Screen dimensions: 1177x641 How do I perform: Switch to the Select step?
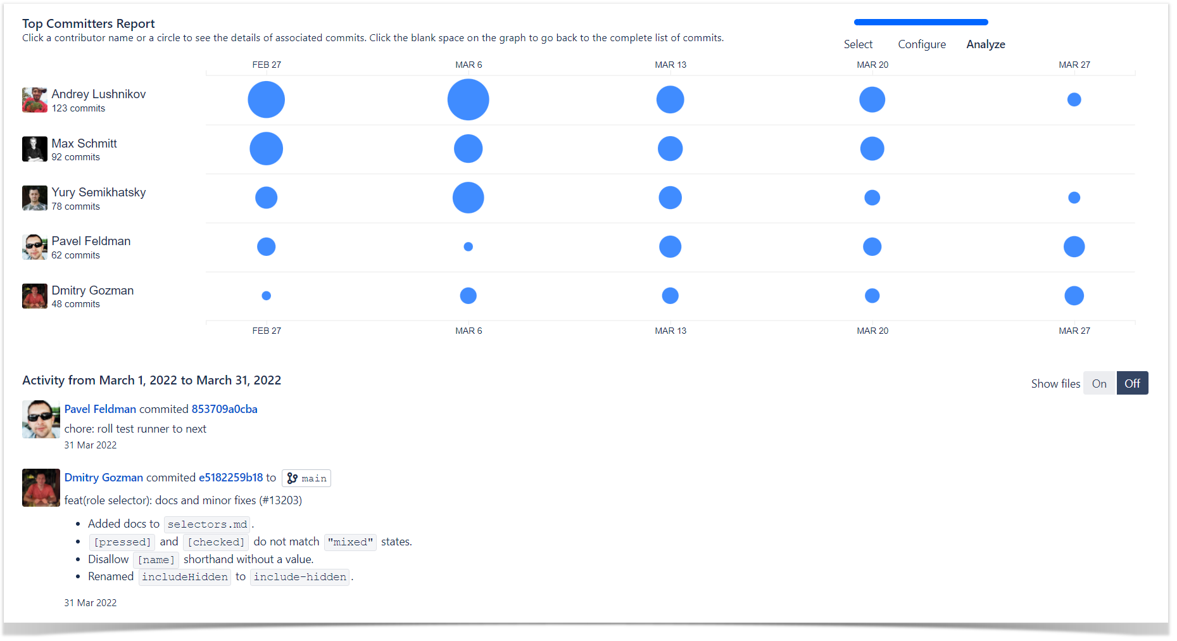pyautogui.click(x=858, y=44)
